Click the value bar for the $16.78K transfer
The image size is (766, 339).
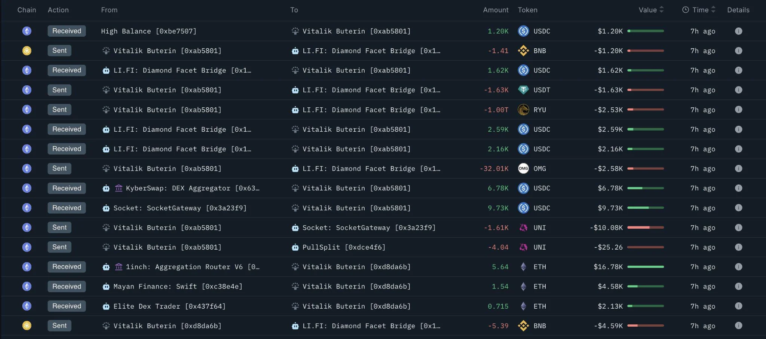coord(646,267)
